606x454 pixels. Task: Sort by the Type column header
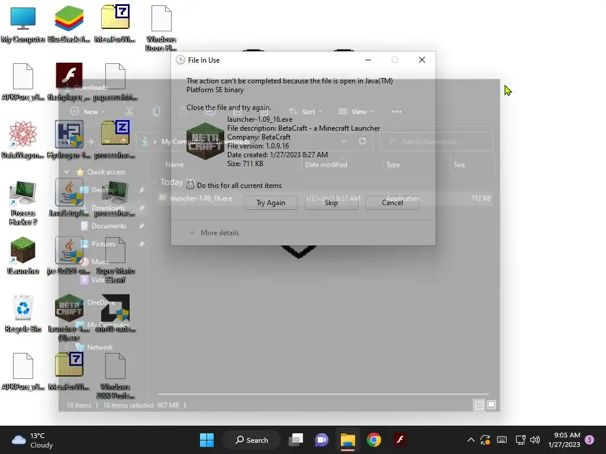(x=393, y=164)
